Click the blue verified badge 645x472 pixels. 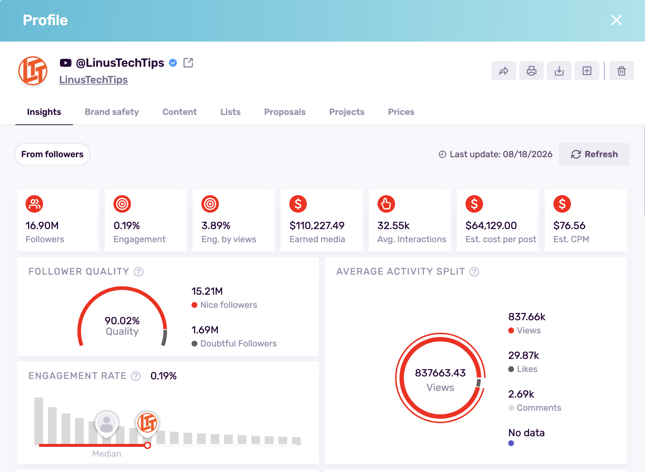click(173, 63)
